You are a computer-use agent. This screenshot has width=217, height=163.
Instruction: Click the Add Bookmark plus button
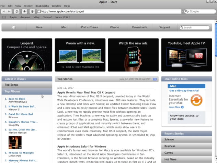(x=24, y=11)
